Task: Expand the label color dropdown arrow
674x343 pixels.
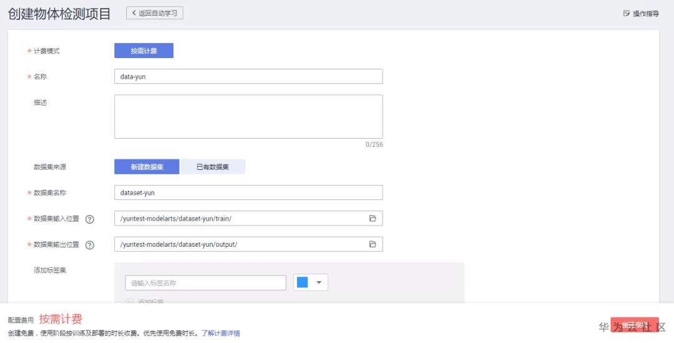Action: click(x=319, y=282)
